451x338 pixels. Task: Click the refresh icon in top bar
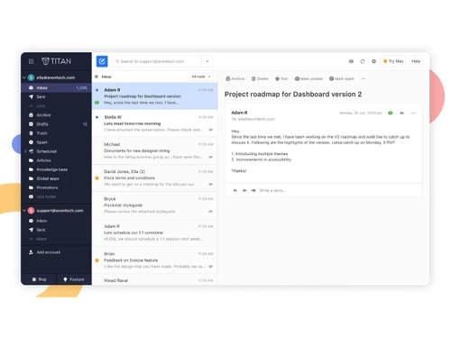pyautogui.click(x=363, y=61)
